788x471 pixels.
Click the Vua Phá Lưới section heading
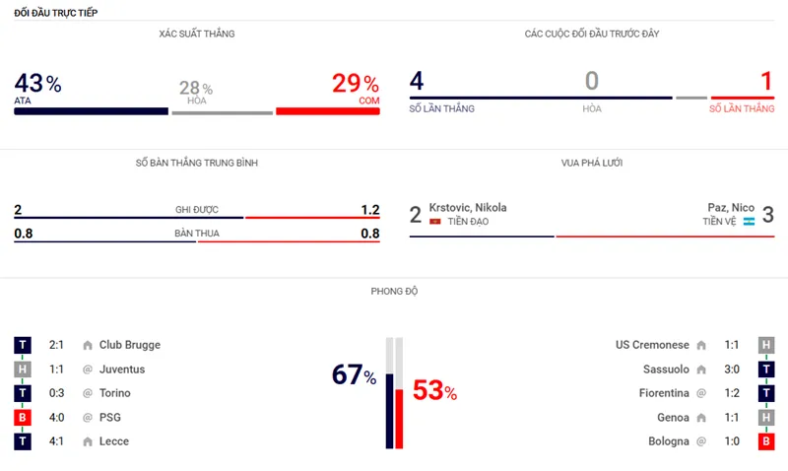pos(591,163)
